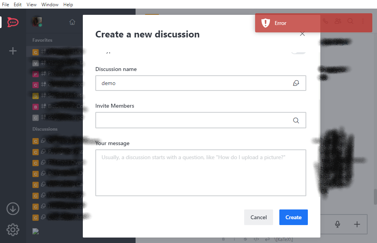Image resolution: width=377 pixels, height=243 pixels.
Task: Click the Create button
Action: click(293, 217)
